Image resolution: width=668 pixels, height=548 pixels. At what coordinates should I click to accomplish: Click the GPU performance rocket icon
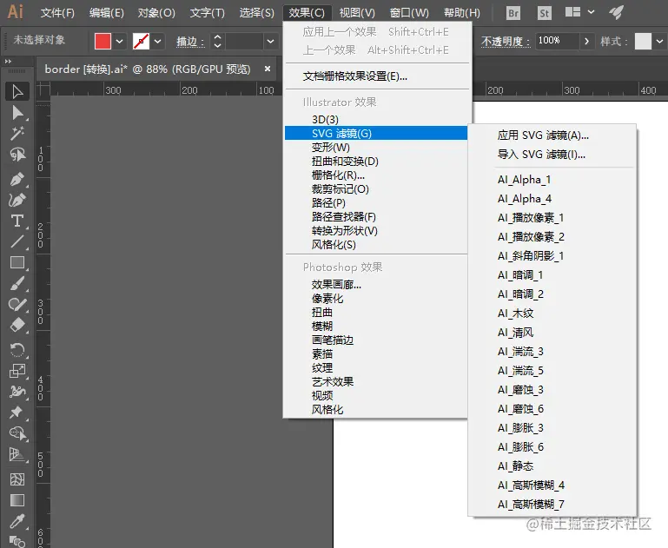pyautogui.click(x=616, y=12)
